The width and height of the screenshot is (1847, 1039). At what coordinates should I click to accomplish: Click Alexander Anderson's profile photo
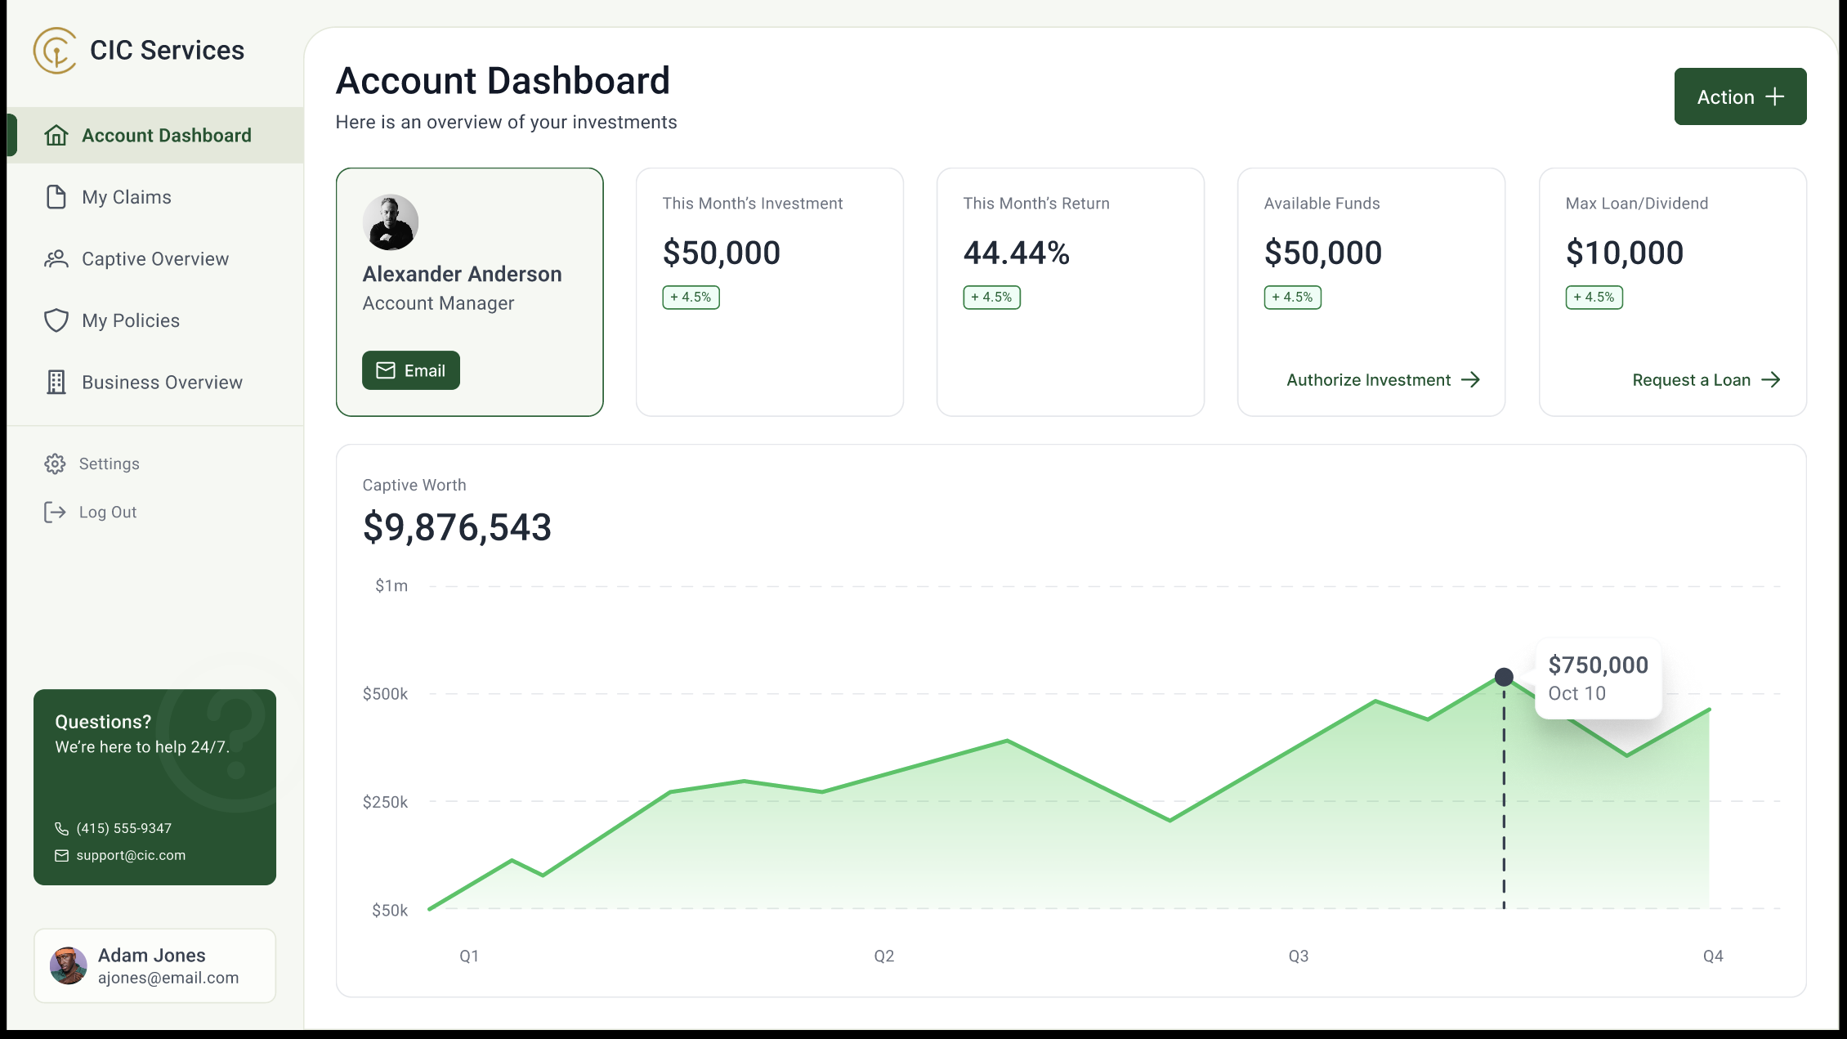coord(391,222)
